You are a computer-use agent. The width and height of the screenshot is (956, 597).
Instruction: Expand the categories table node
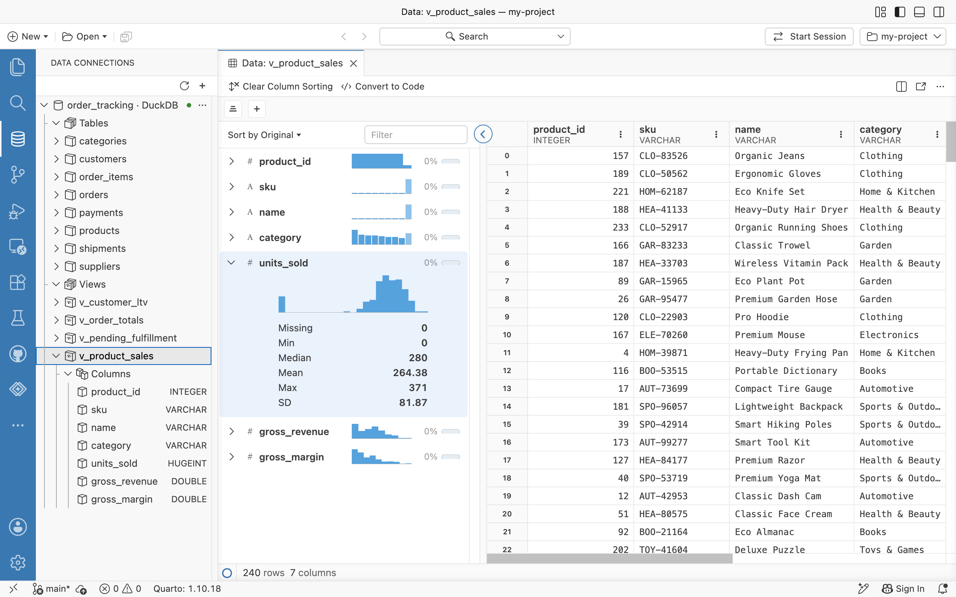click(56, 141)
